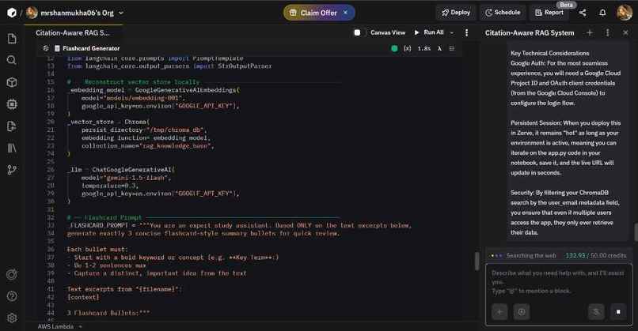Screen dimensions: 638x331
Task: Expand the AWS Lambda dropdown in status bar
Action: [x=81, y=326]
